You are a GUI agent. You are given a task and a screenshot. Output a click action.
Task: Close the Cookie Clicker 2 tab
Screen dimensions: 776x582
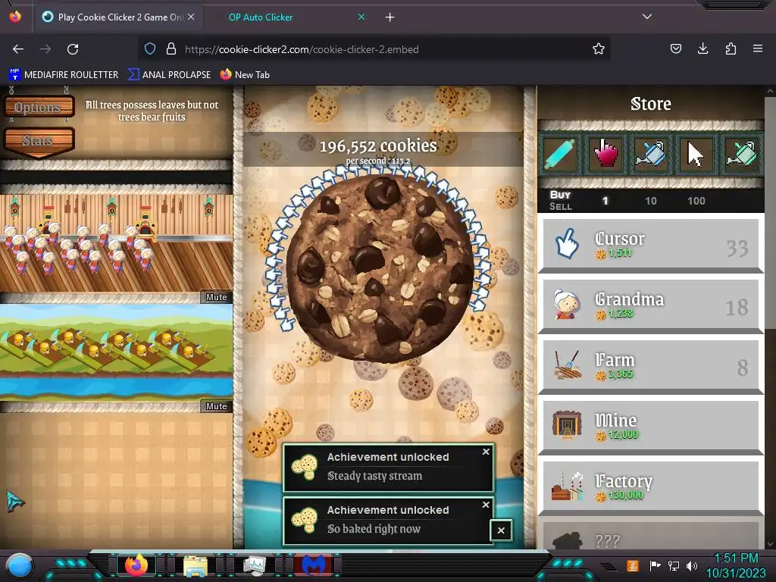[191, 17]
